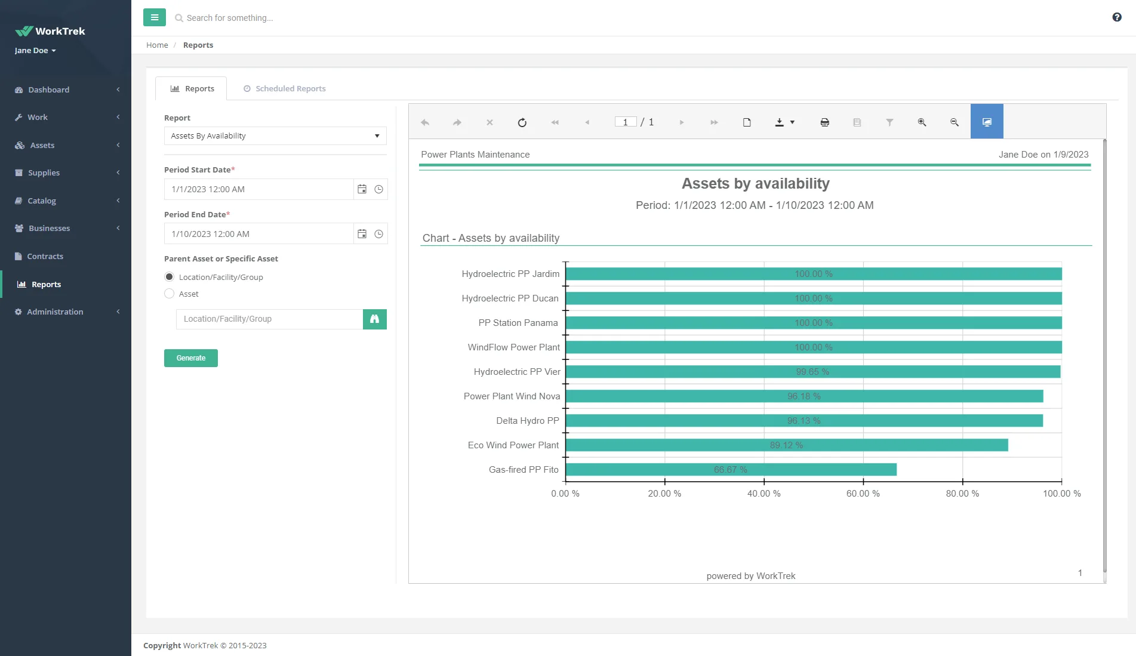The width and height of the screenshot is (1136, 656).
Task: Go to the previous report page
Action: [587, 122]
